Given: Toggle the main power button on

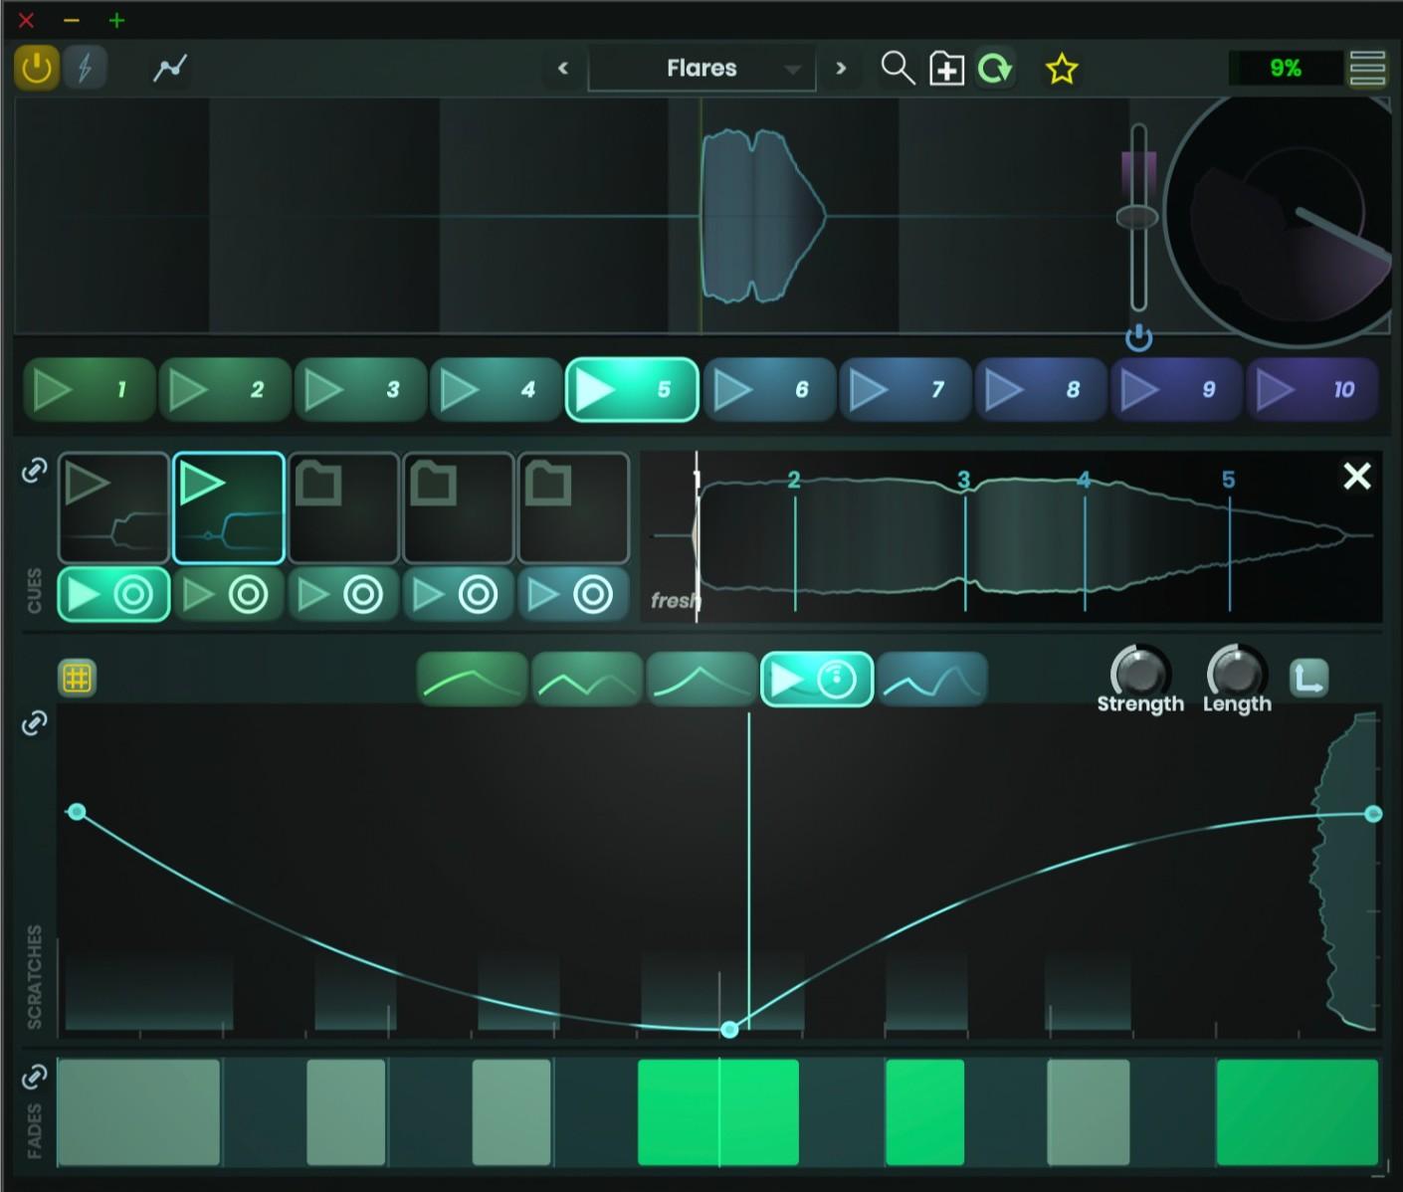Looking at the screenshot, I should point(37,68).
